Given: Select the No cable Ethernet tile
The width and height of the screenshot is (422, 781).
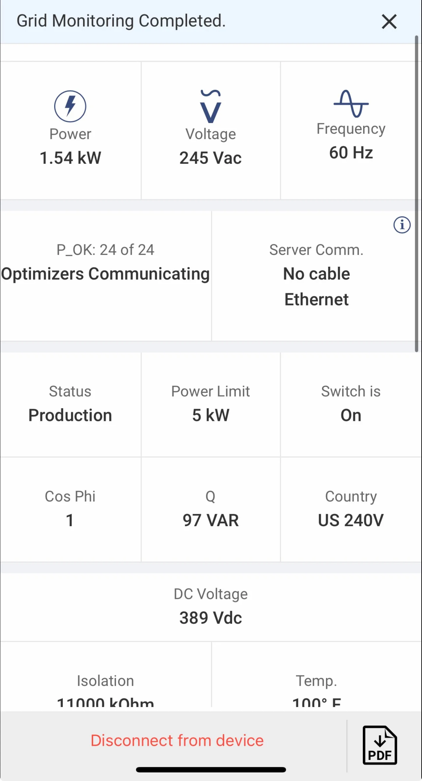Looking at the screenshot, I should pyautogui.click(x=316, y=286).
